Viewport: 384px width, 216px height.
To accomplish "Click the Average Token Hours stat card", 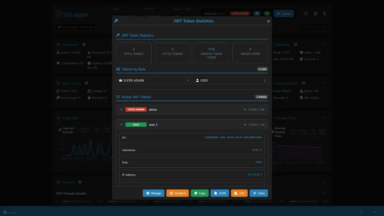I will coord(212,53).
